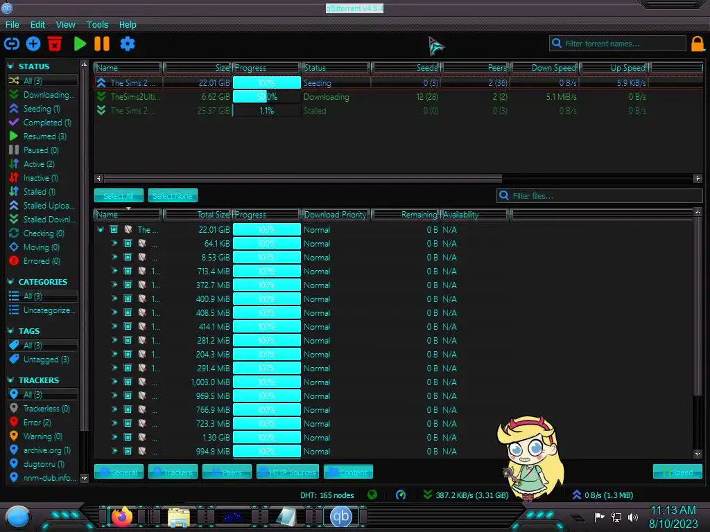This screenshot has width=710, height=532.
Task: Collapse the CATEGORIES sidebar section
Action: 11,281
